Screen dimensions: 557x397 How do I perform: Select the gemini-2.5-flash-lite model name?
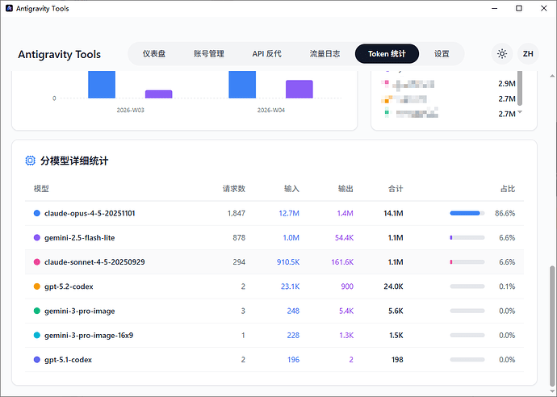click(80, 238)
